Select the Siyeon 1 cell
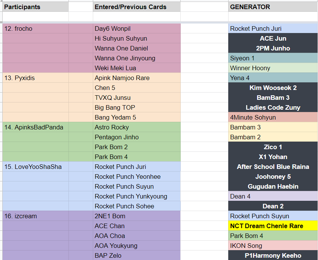Viewport: 318px width, 260px height. pyautogui.click(x=273, y=58)
